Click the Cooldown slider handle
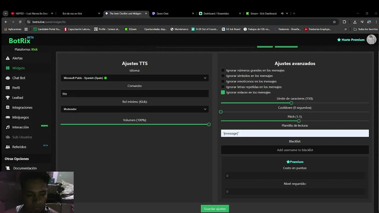This screenshot has height=213, width=379. point(221,112)
